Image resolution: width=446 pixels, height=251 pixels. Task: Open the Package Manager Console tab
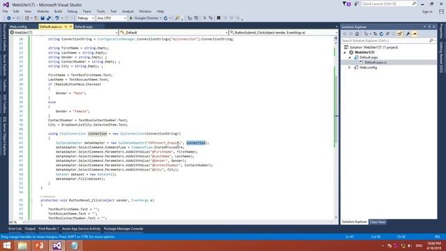(x=123, y=229)
